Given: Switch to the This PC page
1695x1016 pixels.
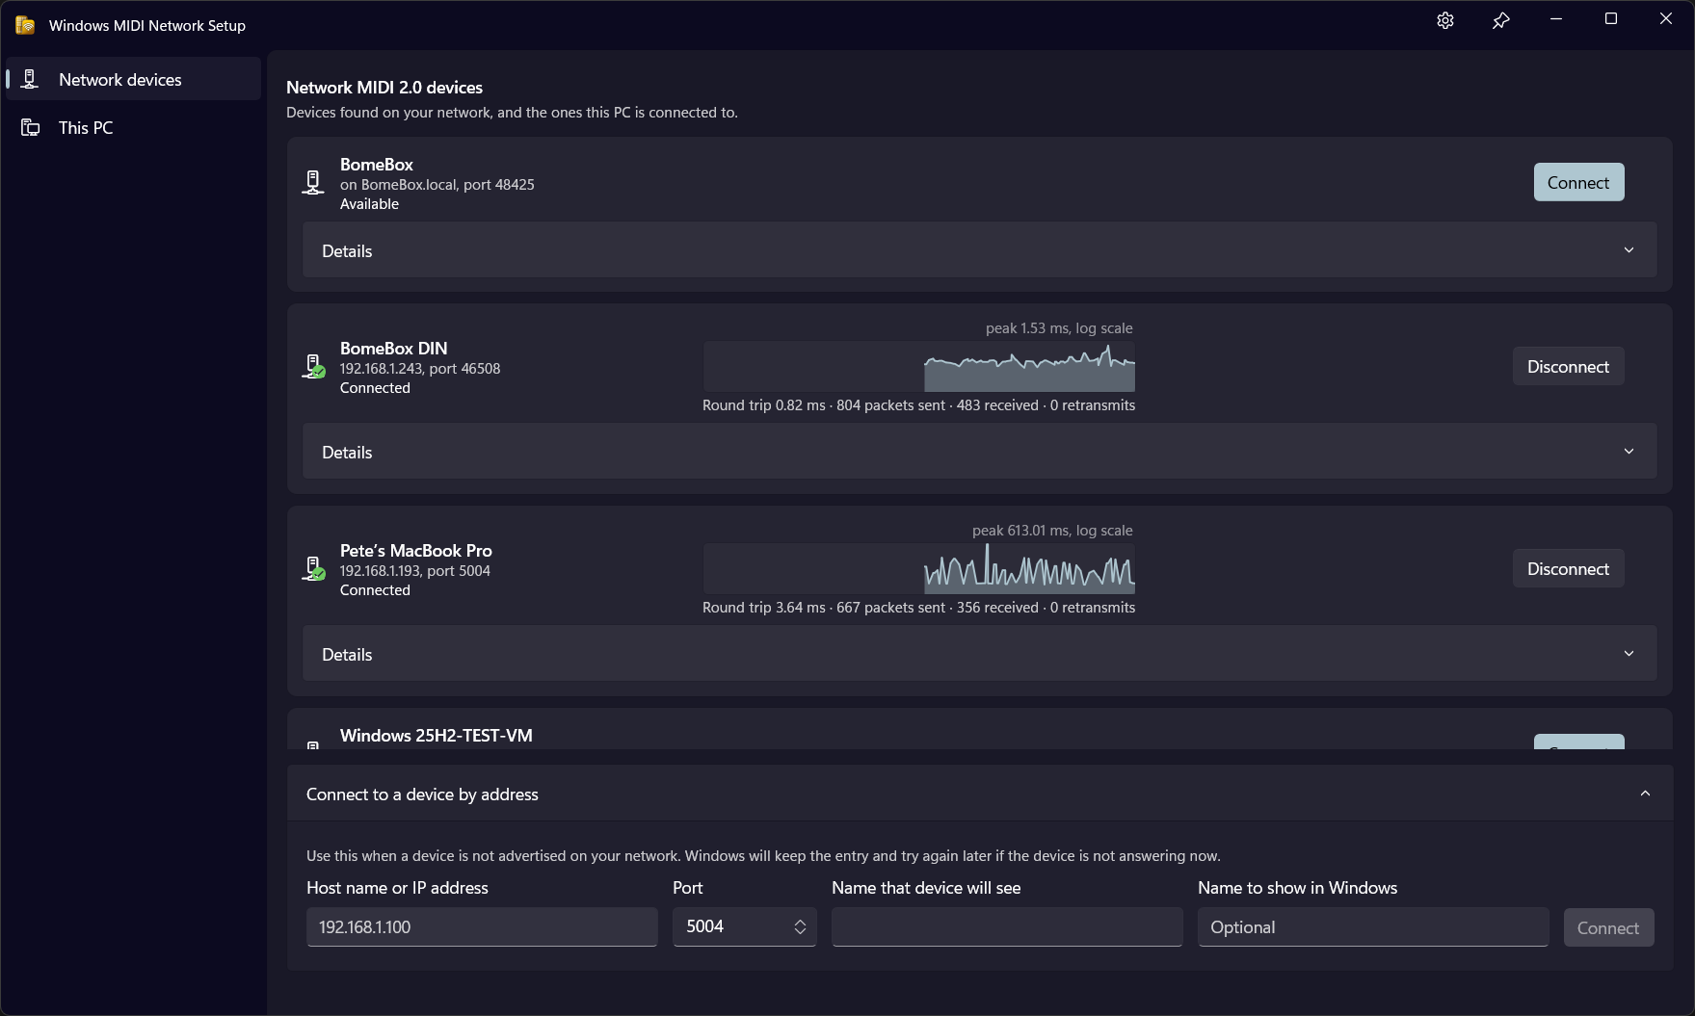Looking at the screenshot, I should point(133,127).
